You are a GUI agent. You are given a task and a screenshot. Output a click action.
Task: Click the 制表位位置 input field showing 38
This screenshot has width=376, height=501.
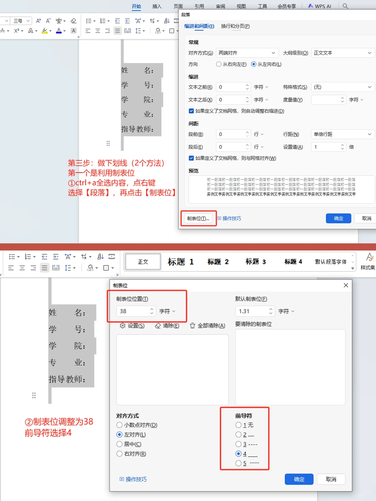pos(133,311)
